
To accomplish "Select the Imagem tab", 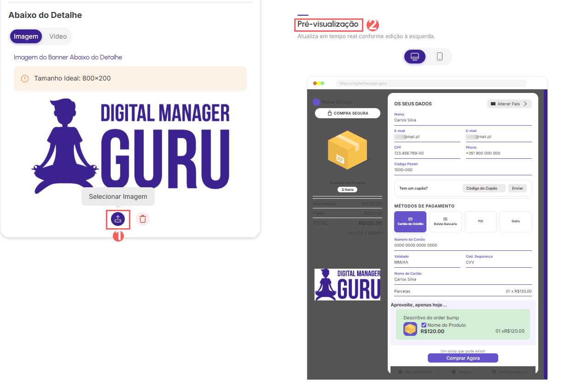I will point(26,36).
